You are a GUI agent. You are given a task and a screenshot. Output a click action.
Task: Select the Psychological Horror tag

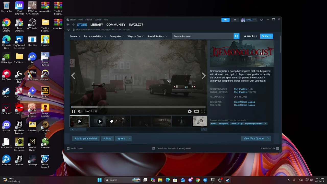pos(254,124)
